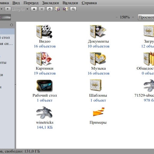Zoom out with the minus button

[x=117, y=17]
